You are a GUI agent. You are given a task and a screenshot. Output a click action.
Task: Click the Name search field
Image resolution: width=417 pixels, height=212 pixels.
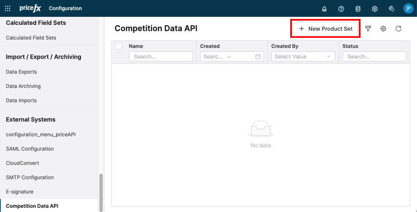tap(160, 56)
